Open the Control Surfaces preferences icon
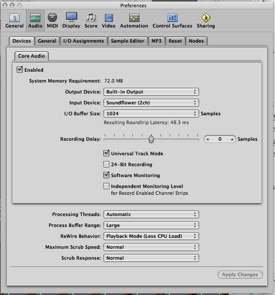Screen dimensions: 275x295 (x=172, y=20)
